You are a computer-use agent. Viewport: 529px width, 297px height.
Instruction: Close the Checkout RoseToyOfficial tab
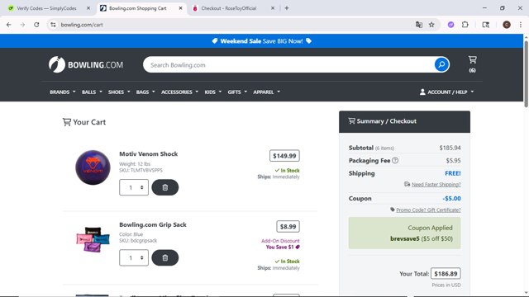click(273, 8)
